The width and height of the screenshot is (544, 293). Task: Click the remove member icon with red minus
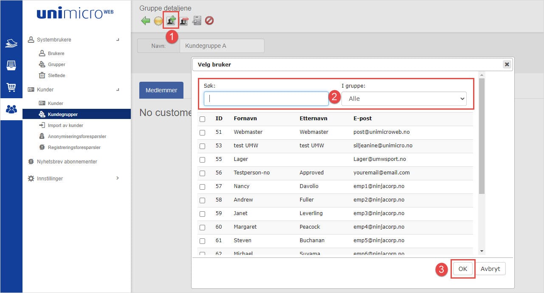tap(184, 21)
